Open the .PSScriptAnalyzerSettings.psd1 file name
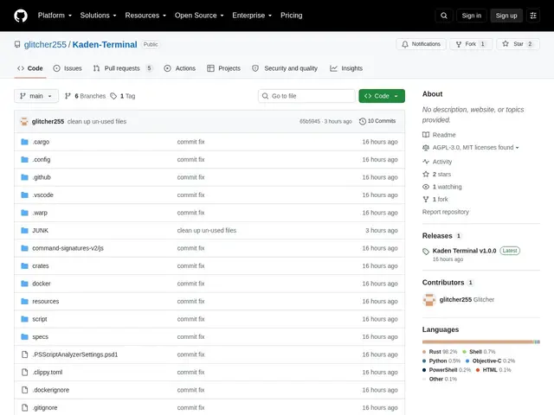The image size is (554, 415). [x=75, y=354]
